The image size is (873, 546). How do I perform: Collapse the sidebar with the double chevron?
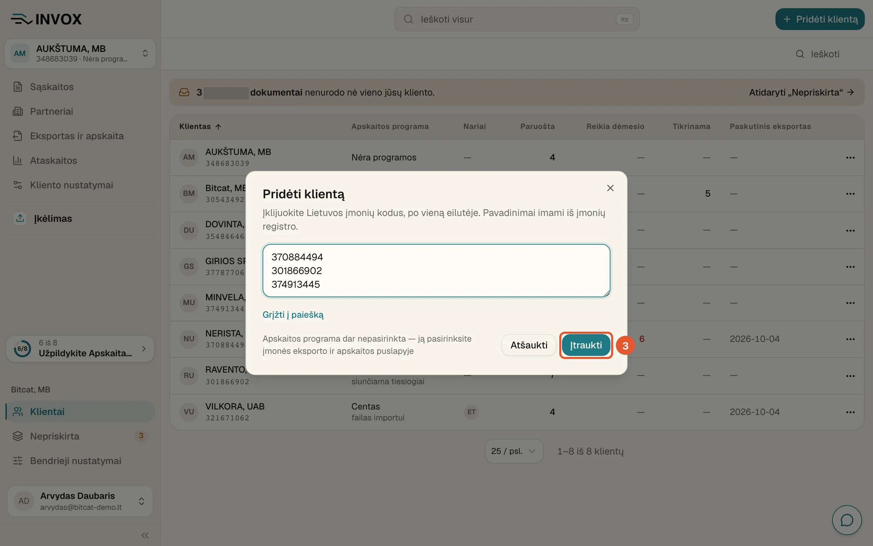[145, 535]
